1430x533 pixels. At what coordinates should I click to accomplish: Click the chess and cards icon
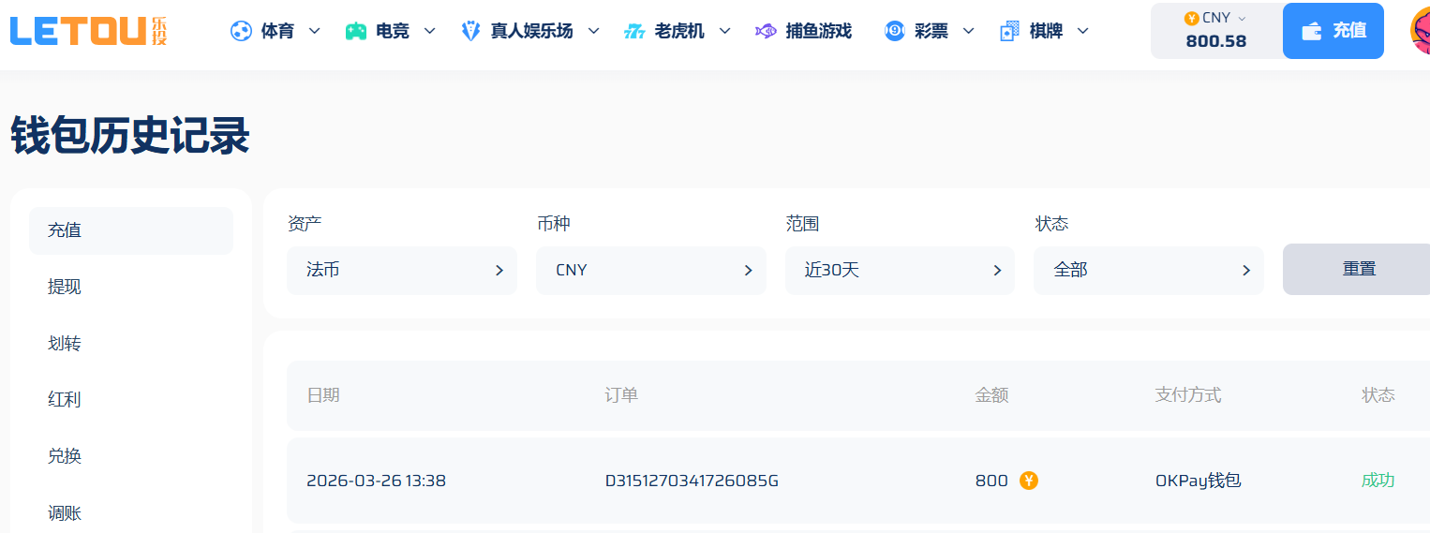click(x=1009, y=31)
